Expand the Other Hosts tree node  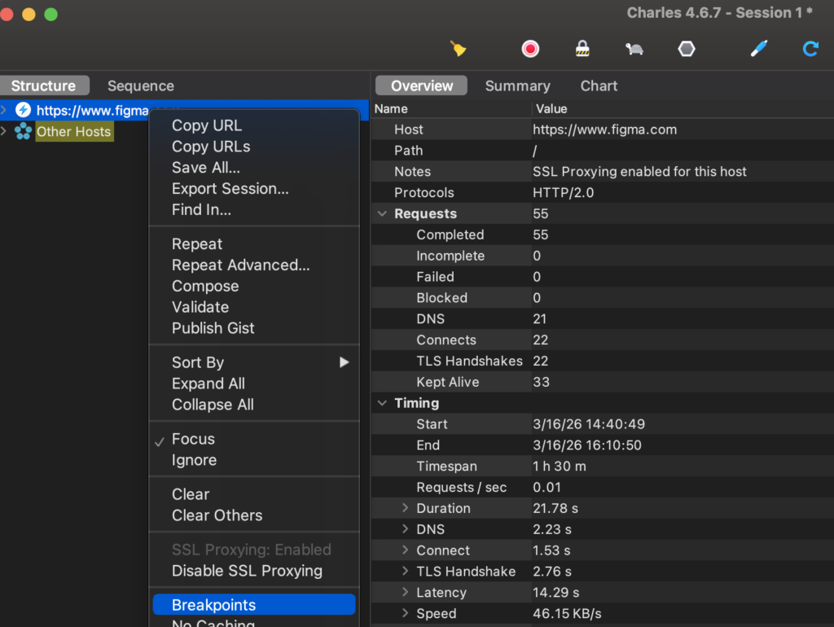[5, 131]
